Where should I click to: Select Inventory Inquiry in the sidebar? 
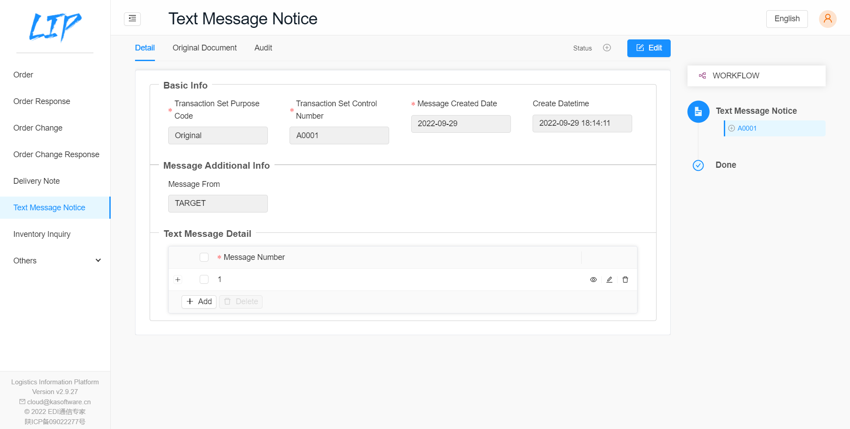[42, 234]
